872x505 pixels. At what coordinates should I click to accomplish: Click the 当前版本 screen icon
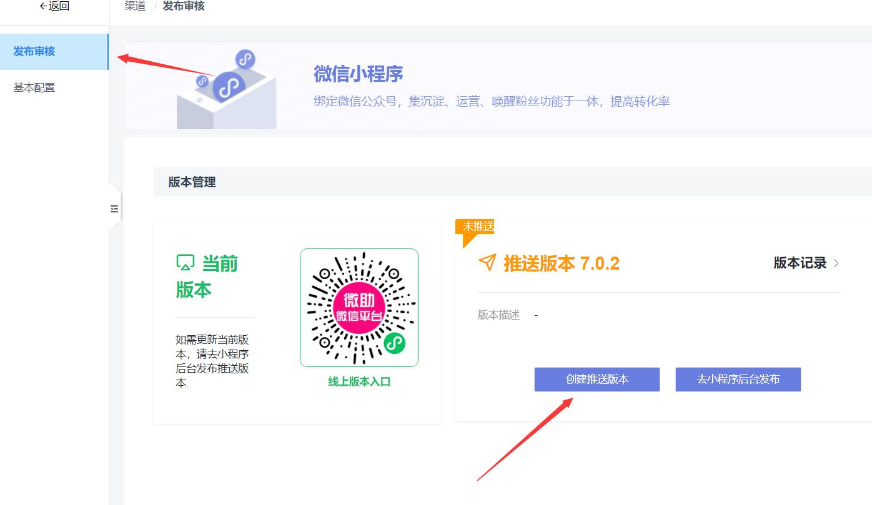point(186,263)
